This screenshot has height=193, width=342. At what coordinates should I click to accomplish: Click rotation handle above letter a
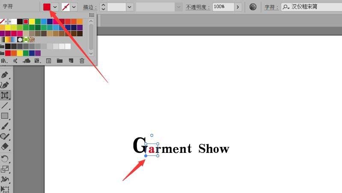[x=152, y=135]
